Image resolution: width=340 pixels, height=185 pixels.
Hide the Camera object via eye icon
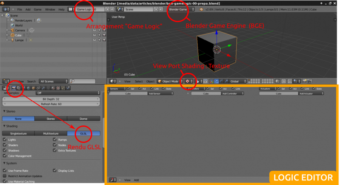94,30
